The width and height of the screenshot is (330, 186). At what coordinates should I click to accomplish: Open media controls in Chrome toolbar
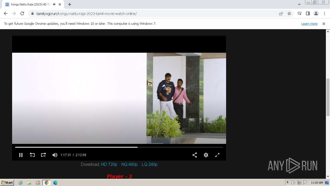click(x=299, y=14)
